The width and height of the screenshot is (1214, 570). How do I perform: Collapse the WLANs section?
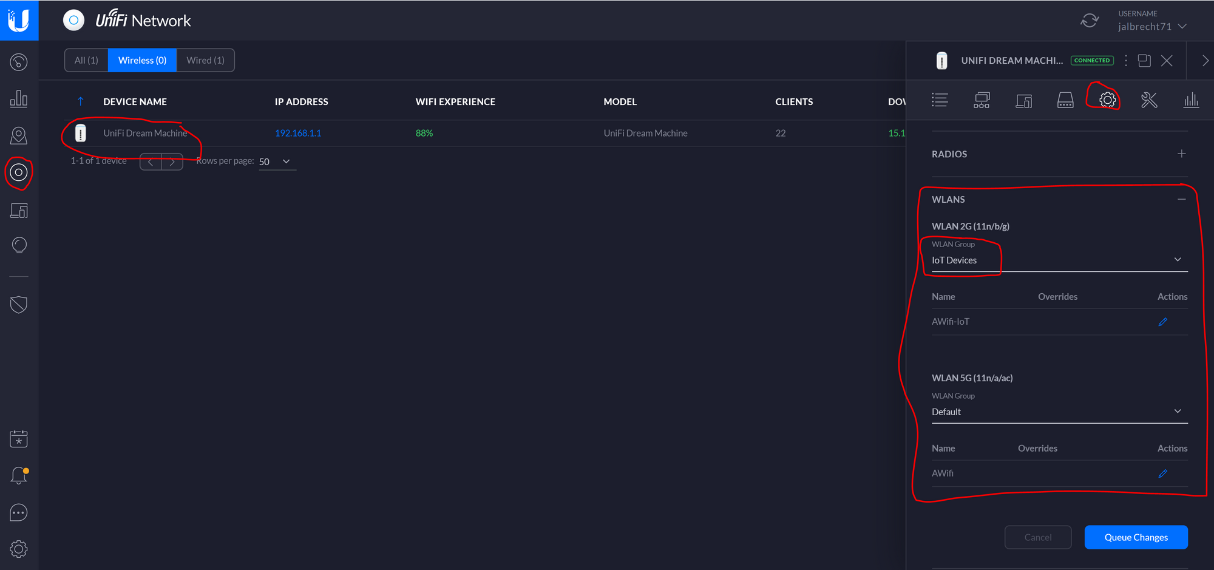(1181, 199)
